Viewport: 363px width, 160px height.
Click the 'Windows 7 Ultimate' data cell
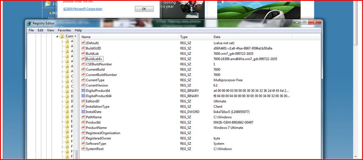coord(228,128)
